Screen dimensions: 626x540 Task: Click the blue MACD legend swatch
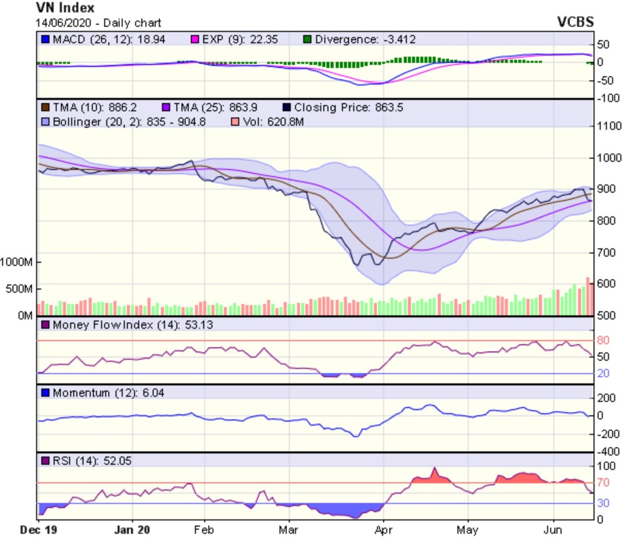coord(45,40)
